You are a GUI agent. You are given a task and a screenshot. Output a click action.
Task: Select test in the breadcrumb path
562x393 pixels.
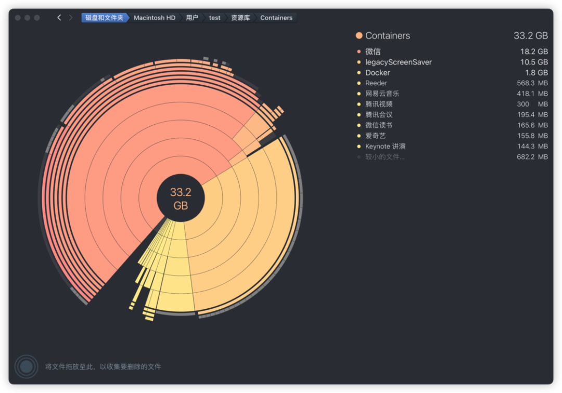pos(214,17)
